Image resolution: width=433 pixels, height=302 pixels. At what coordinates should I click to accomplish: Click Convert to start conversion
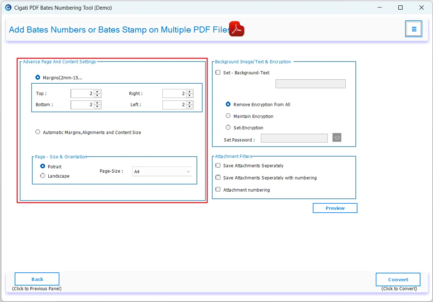(398, 279)
